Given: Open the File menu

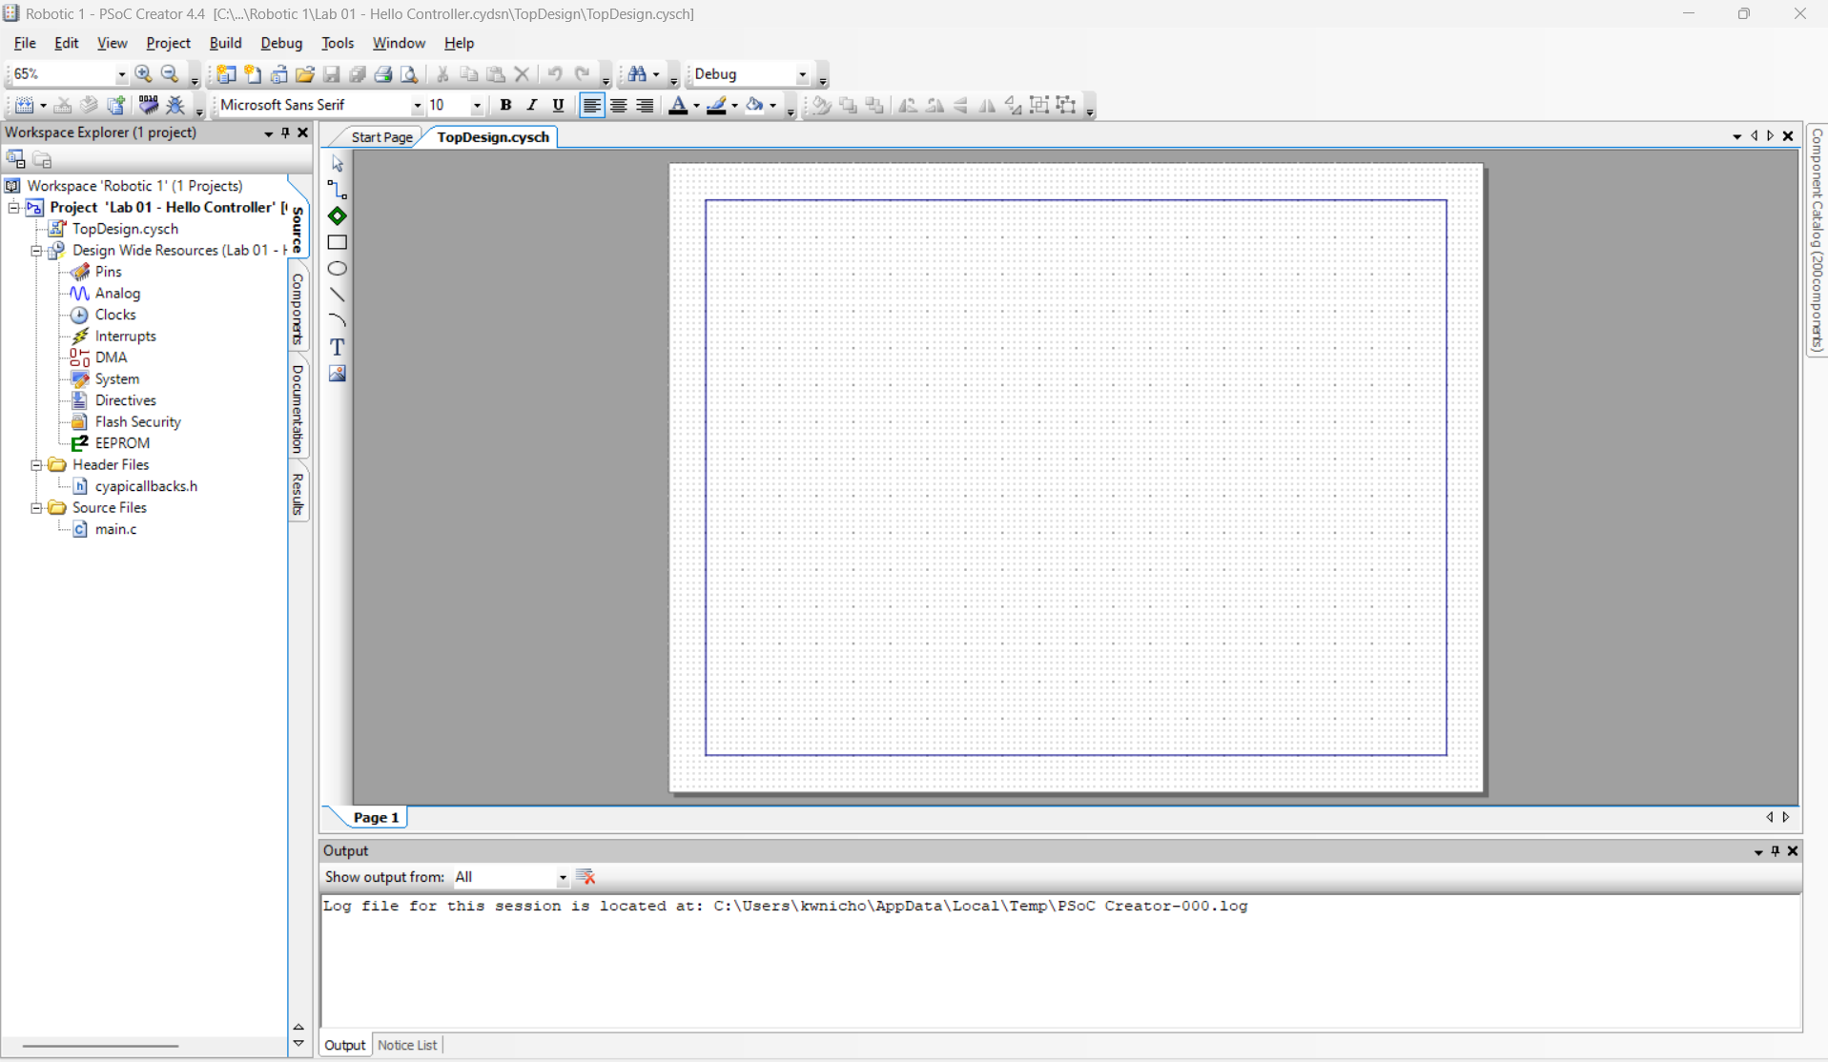Looking at the screenshot, I should (x=25, y=43).
